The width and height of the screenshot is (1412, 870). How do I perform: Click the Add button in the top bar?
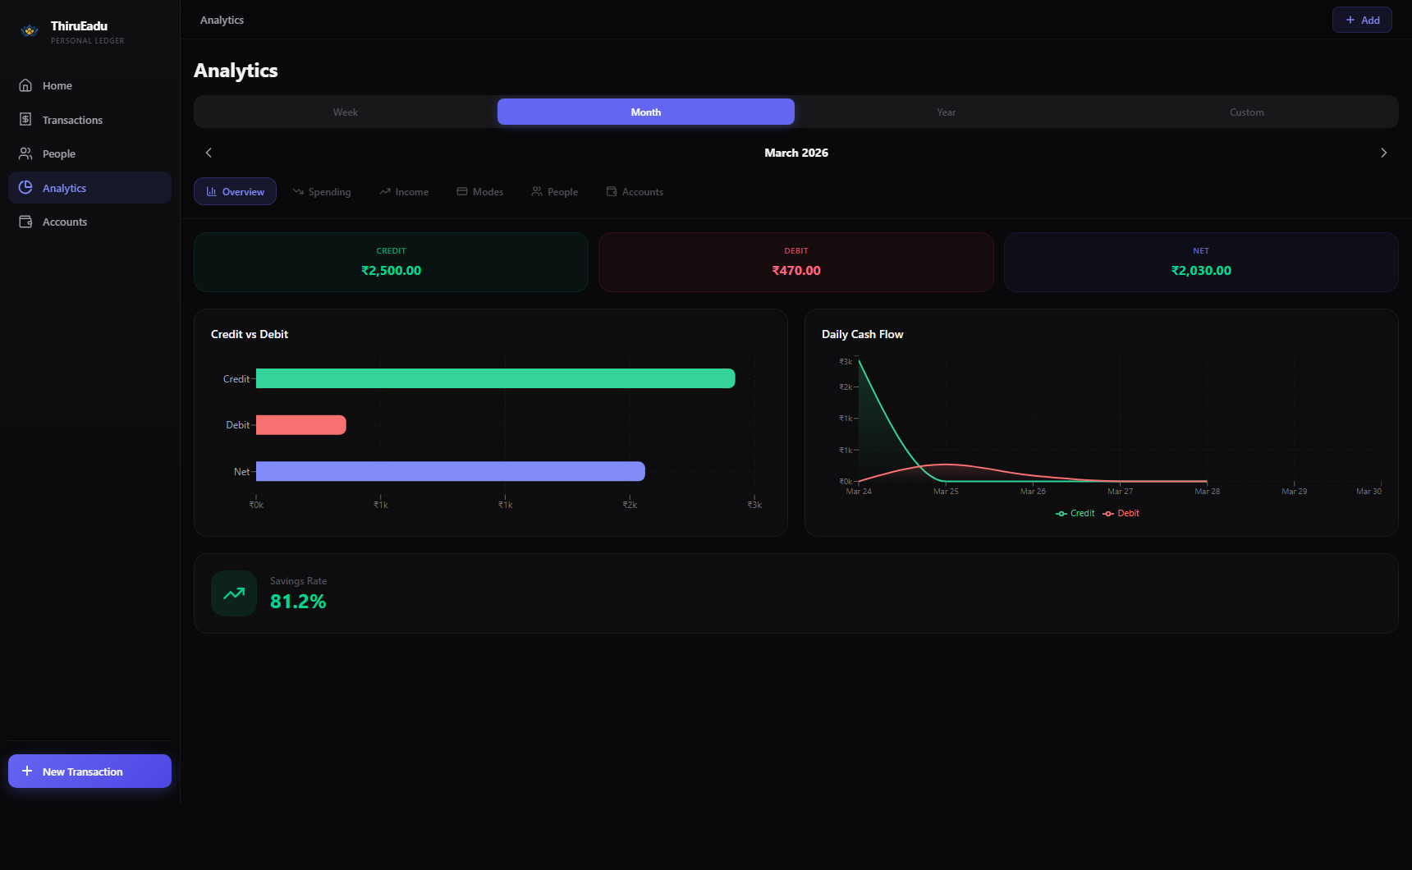pos(1361,19)
